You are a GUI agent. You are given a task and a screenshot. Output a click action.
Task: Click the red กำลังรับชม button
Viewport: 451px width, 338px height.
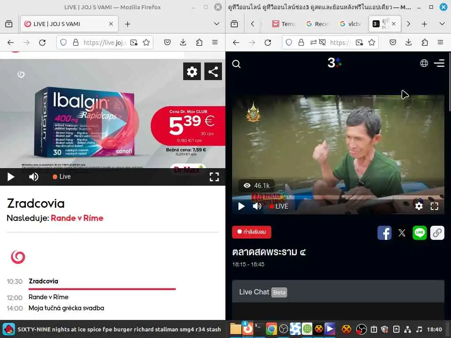(x=251, y=232)
